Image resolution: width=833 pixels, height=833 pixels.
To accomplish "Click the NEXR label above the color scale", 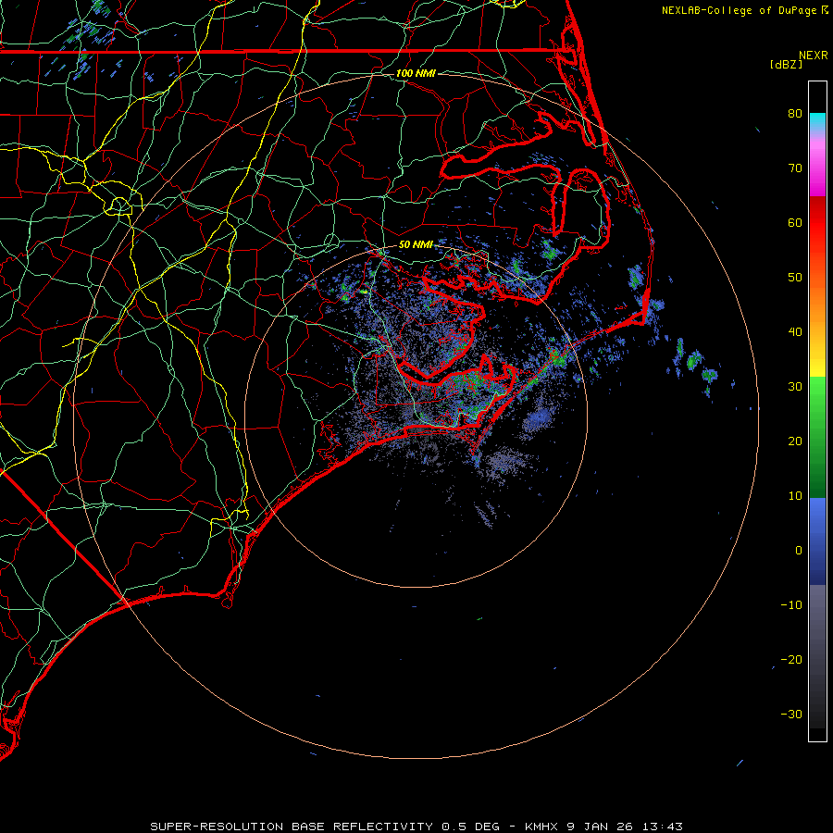I will coord(813,56).
